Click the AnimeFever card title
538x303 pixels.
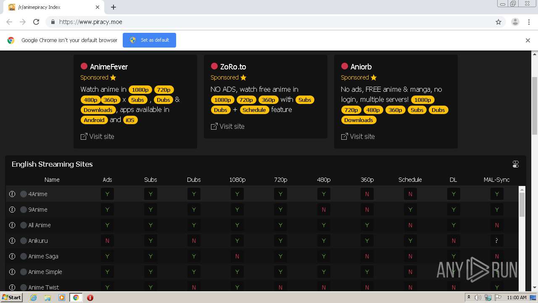pos(108,66)
